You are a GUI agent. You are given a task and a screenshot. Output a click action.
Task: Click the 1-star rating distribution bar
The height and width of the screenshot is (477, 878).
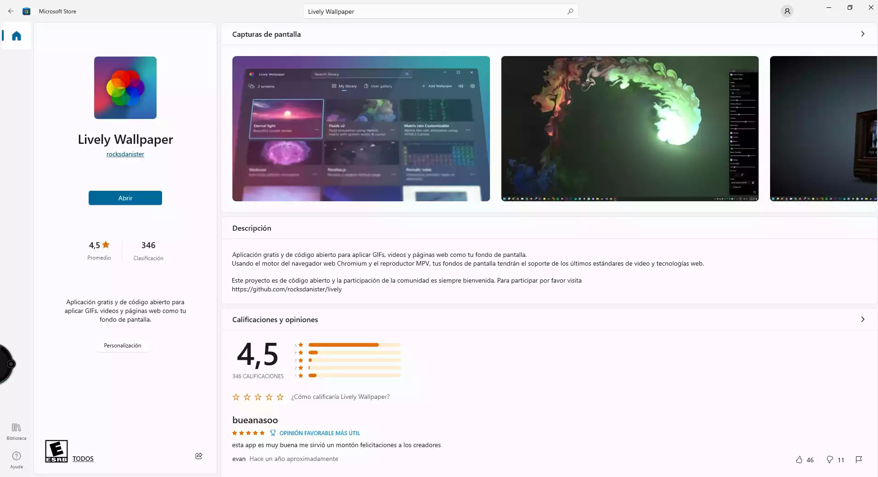pyautogui.click(x=355, y=375)
